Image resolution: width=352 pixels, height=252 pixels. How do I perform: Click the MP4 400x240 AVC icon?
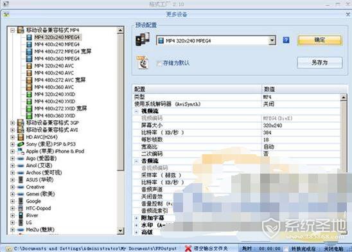pyautogui.click(x=29, y=73)
